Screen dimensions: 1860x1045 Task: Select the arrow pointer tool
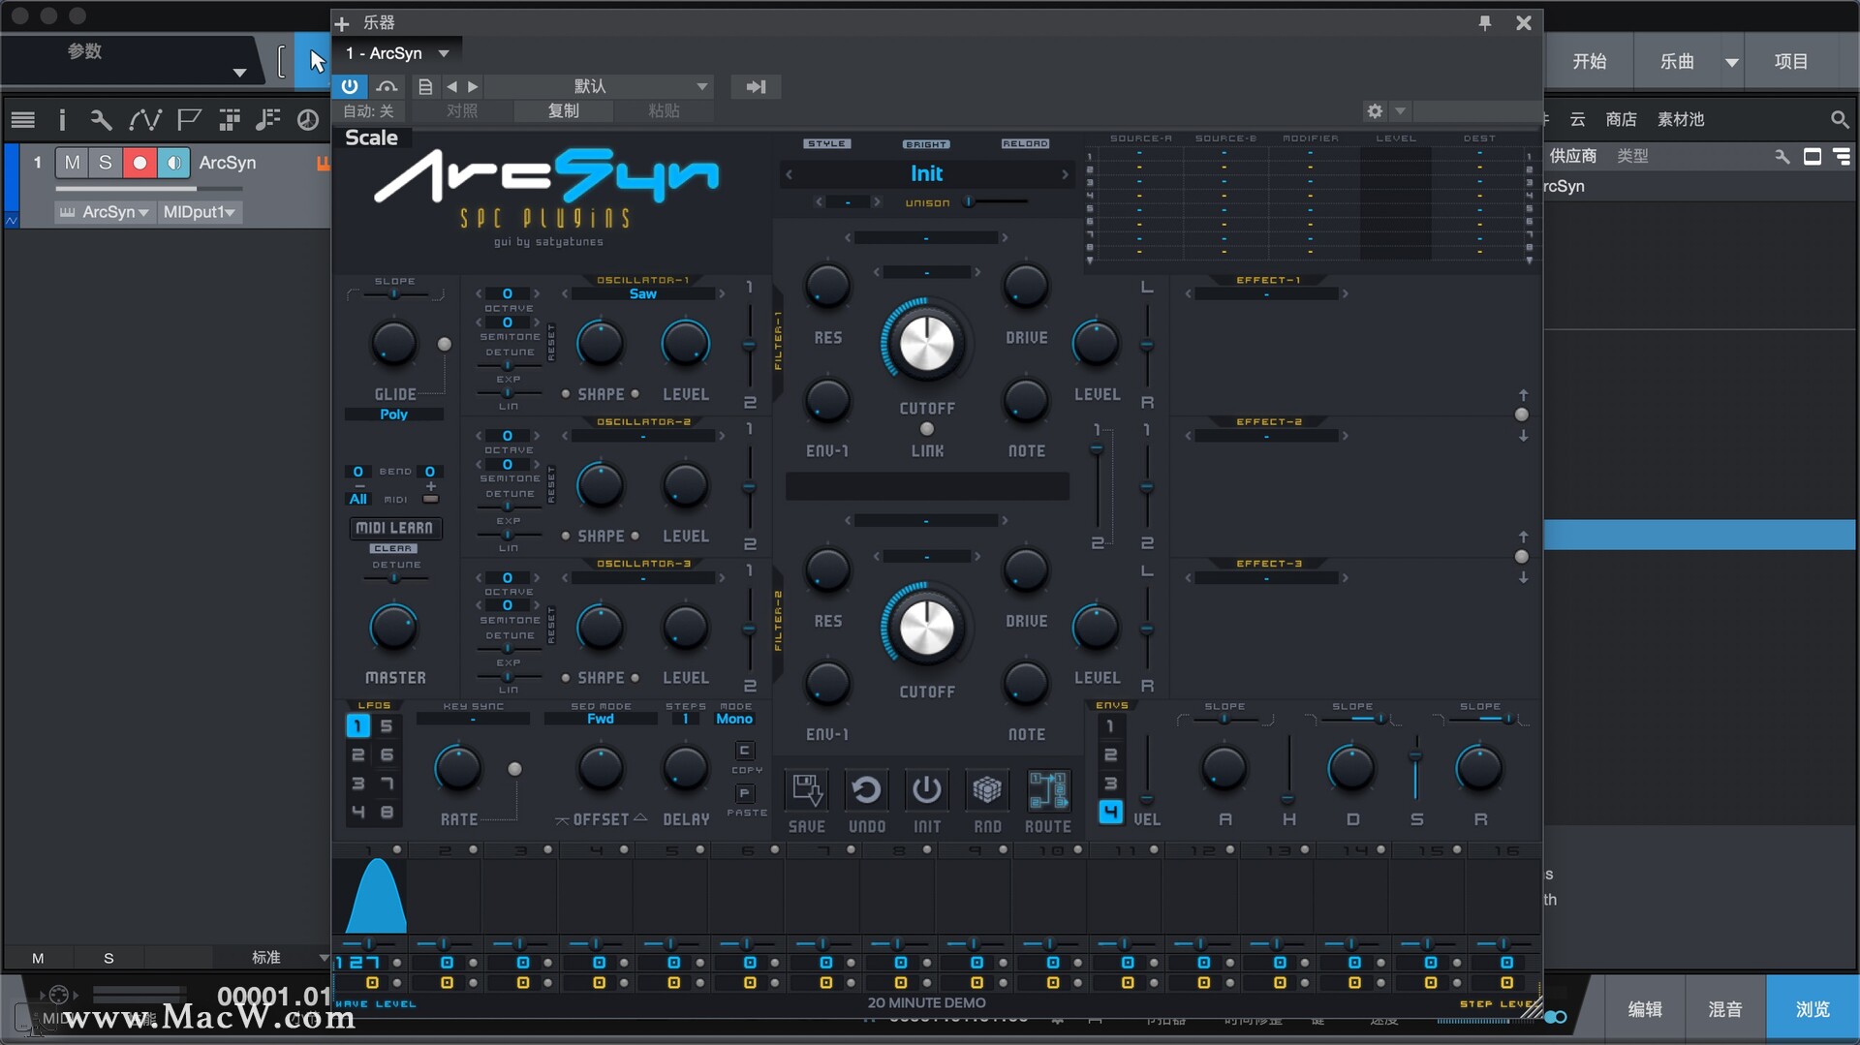click(x=315, y=61)
